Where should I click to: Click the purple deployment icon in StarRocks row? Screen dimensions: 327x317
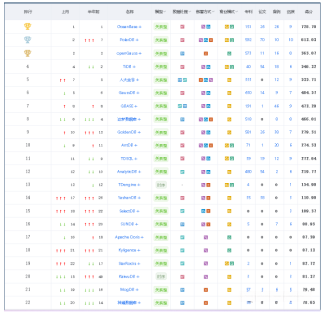pyautogui.click(x=205, y=263)
